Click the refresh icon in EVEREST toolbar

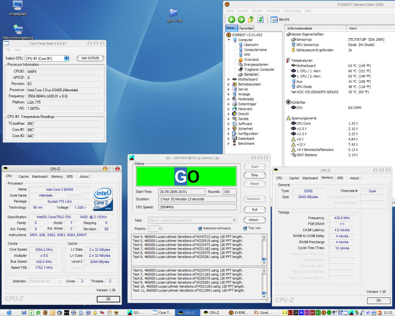[260, 19]
